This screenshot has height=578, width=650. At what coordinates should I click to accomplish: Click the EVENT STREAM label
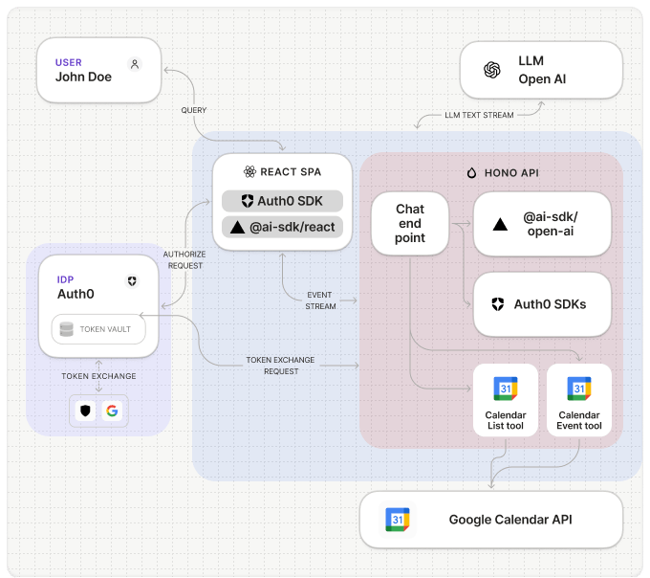pyautogui.click(x=320, y=300)
